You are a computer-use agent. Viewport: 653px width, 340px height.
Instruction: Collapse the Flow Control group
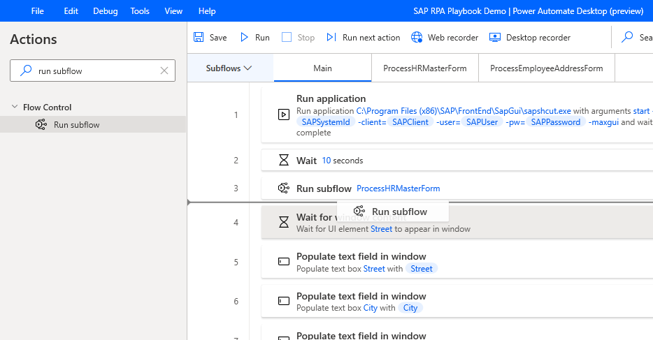(x=15, y=107)
